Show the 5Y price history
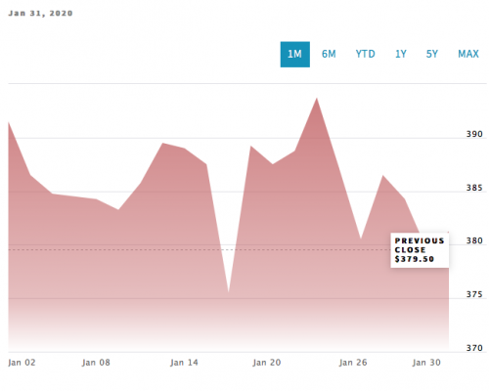The image size is (489, 391). click(432, 54)
